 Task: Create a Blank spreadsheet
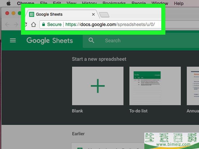(x=98, y=86)
